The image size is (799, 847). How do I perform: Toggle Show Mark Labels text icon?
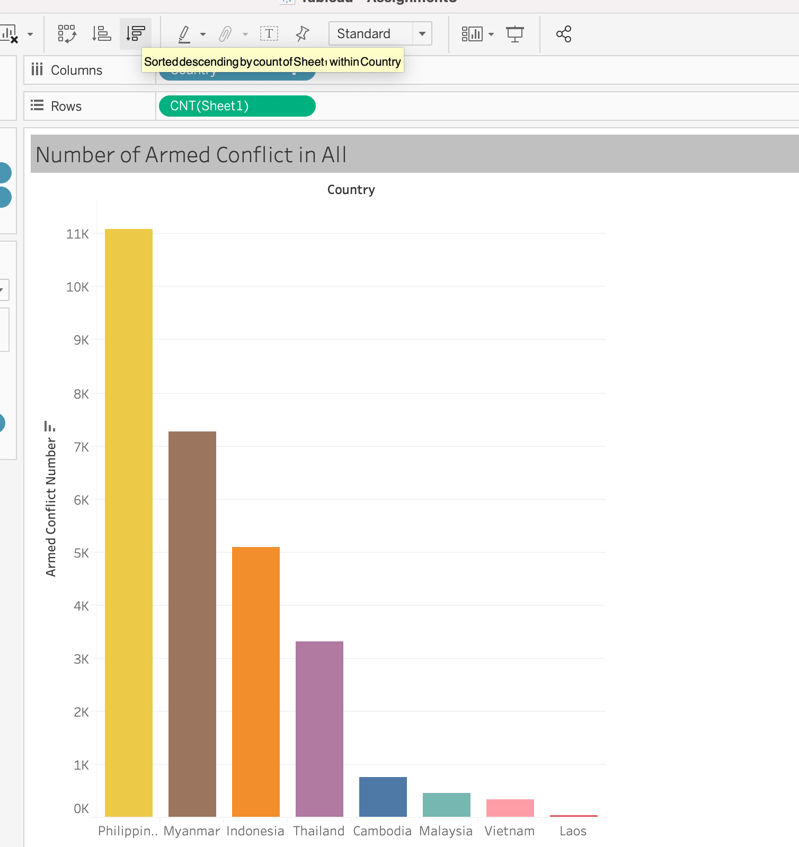(269, 34)
